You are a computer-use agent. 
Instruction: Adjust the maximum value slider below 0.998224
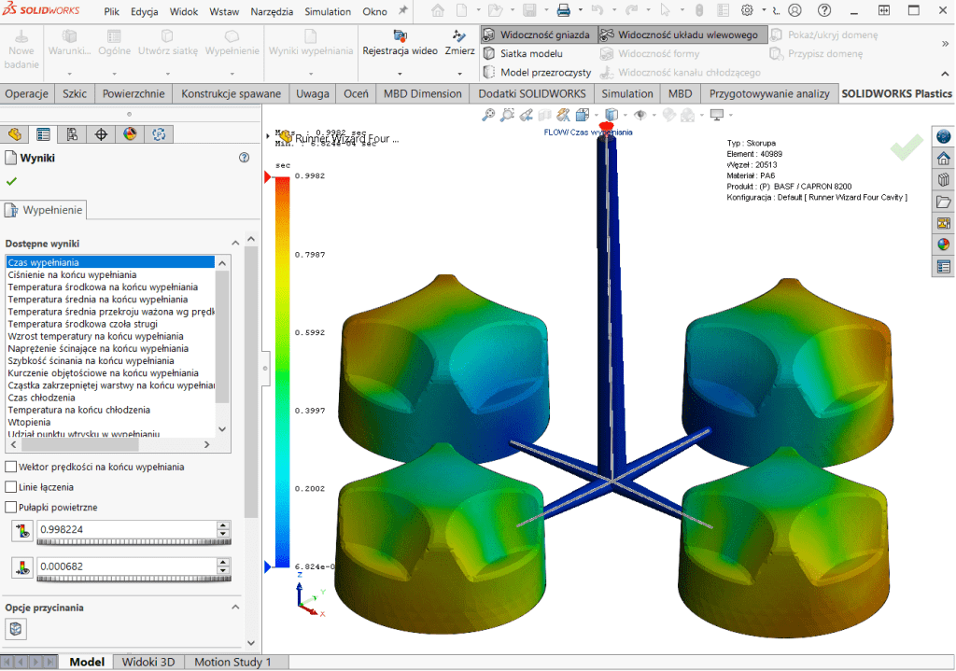(x=134, y=542)
